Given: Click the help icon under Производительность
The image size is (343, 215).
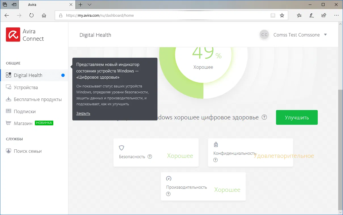Looking at the screenshot, I should pyautogui.click(x=169, y=194).
